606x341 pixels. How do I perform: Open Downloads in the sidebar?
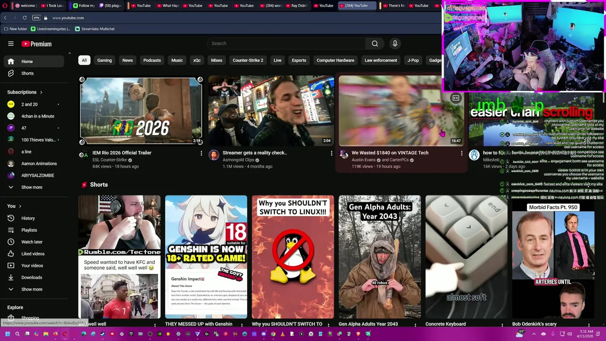point(34,278)
